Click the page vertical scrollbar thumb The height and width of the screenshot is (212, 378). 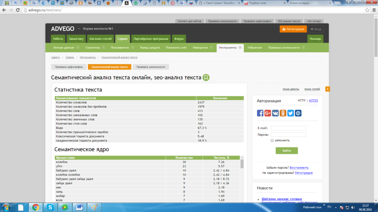coord(376,38)
